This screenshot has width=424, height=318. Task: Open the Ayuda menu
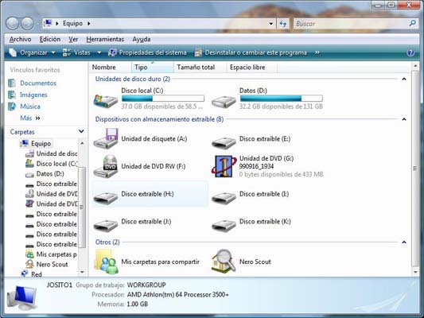(x=142, y=39)
